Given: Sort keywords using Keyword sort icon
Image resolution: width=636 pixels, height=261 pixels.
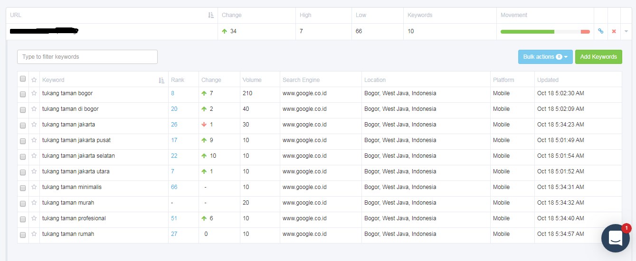Looking at the screenshot, I should coord(161,80).
